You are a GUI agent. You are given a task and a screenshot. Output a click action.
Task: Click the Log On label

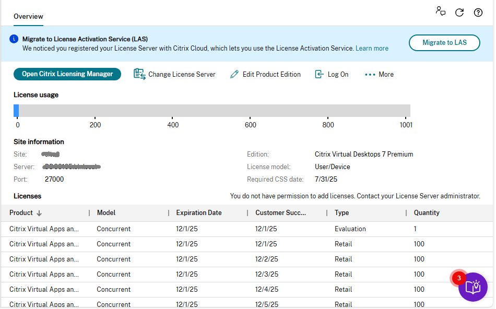click(x=338, y=74)
